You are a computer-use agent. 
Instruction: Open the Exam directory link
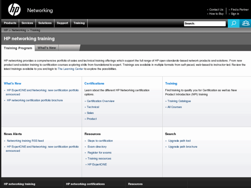coord(97,147)
